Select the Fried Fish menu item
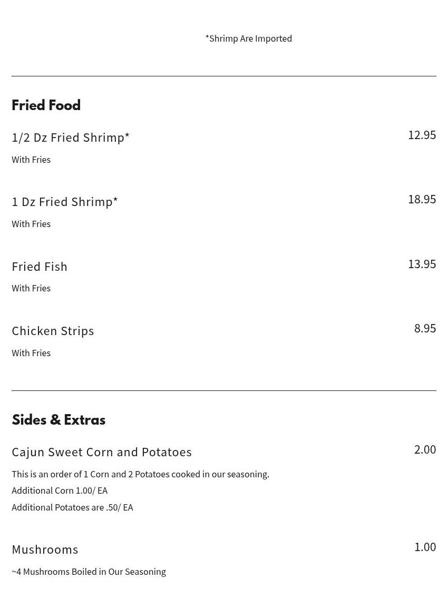The image size is (448, 598). click(x=40, y=267)
